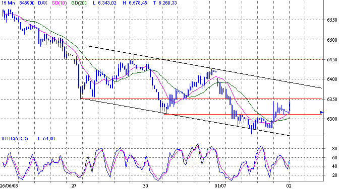Click the '27' date axis label

pyautogui.click(x=74, y=186)
